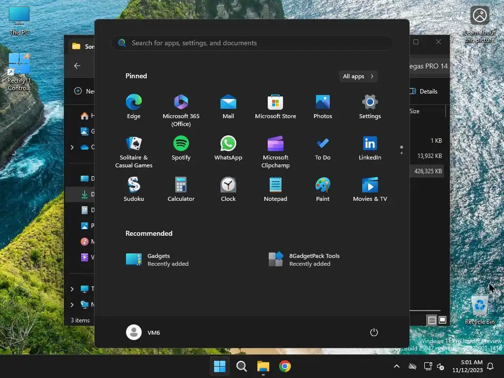
Task: Launch the Paint app
Action: click(x=323, y=189)
